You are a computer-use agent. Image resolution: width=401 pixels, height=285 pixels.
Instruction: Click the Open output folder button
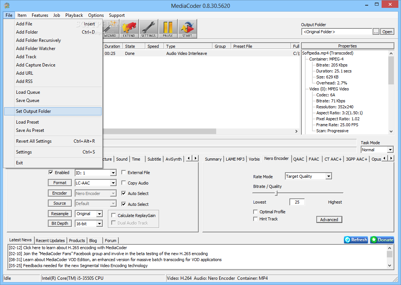pos(387,32)
